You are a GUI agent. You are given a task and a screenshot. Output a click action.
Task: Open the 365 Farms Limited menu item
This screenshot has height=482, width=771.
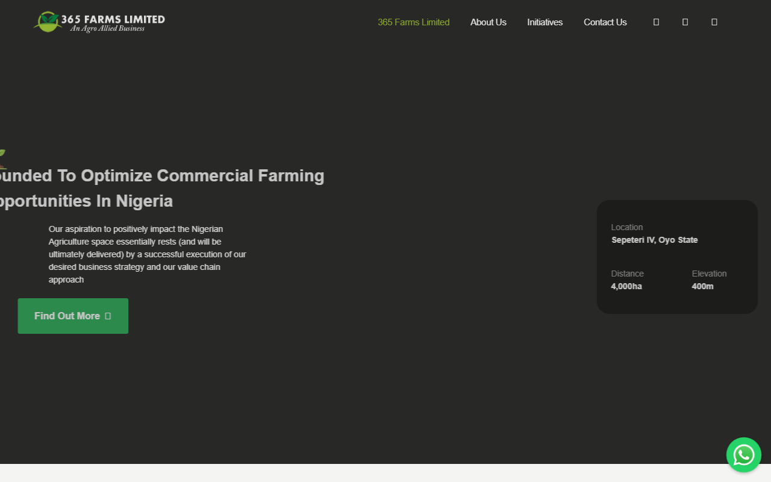[413, 22]
